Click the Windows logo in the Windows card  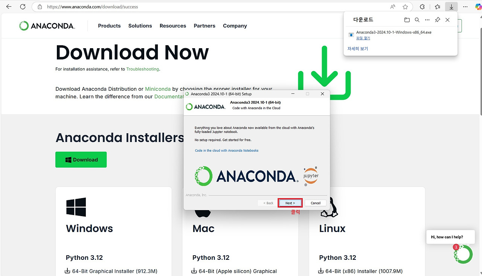coord(76,207)
